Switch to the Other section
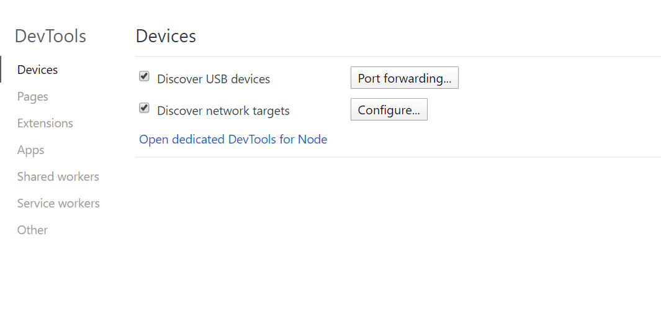Image resolution: width=661 pixels, height=323 pixels. [x=32, y=230]
